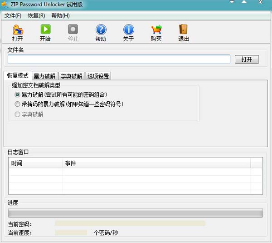Click the 打开 button beside file name field
272x243 pixels.
(247, 60)
